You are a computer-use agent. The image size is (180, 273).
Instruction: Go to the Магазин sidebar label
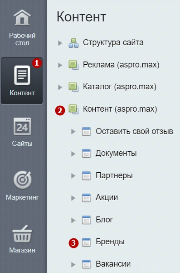pos(22,250)
